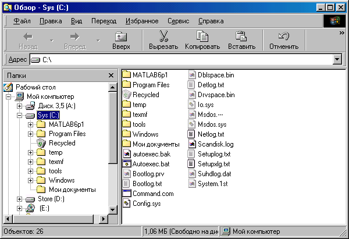Expand the tools tree folder
349x239 pixels.
(30, 171)
